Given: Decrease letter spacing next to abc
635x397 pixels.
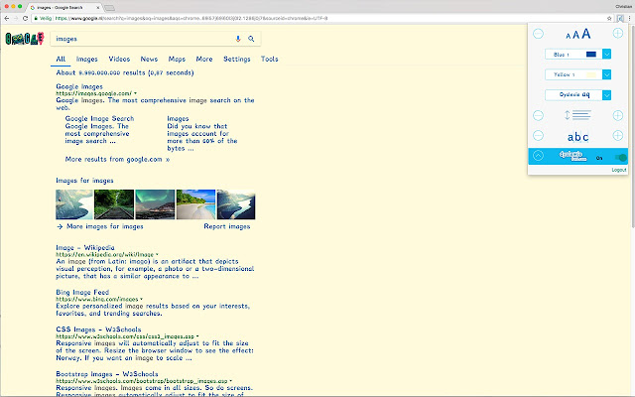Looking at the screenshot, I should pos(538,135).
